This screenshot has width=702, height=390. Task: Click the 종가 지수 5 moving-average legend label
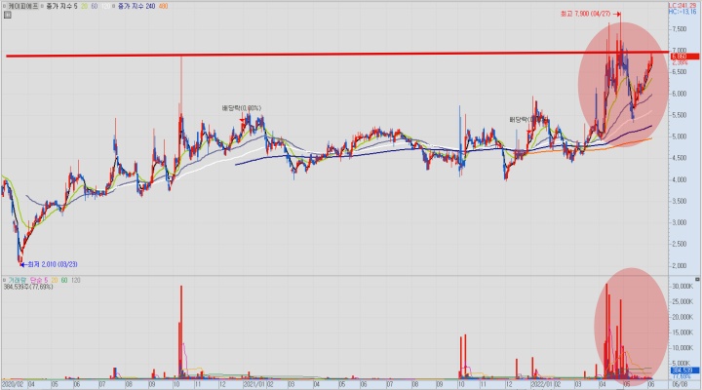point(61,6)
